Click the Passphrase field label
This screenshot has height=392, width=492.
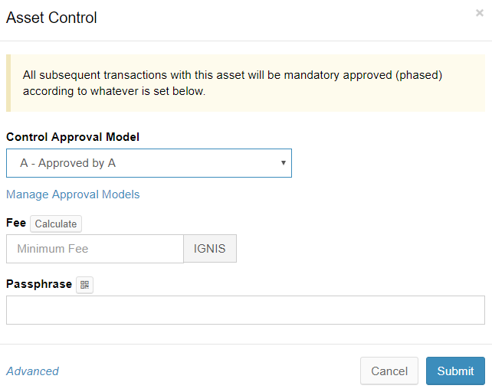(38, 284)
